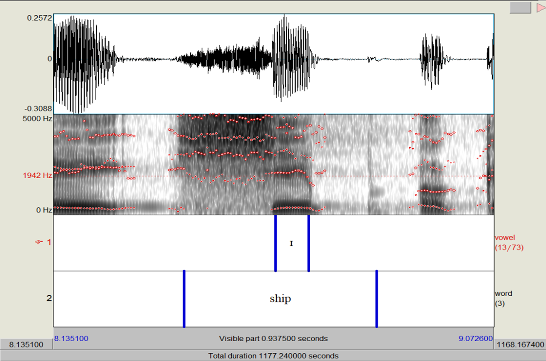Click the right boundary of the 'ɪ' vowel interval
546x361 pixels.
[309, 243]
